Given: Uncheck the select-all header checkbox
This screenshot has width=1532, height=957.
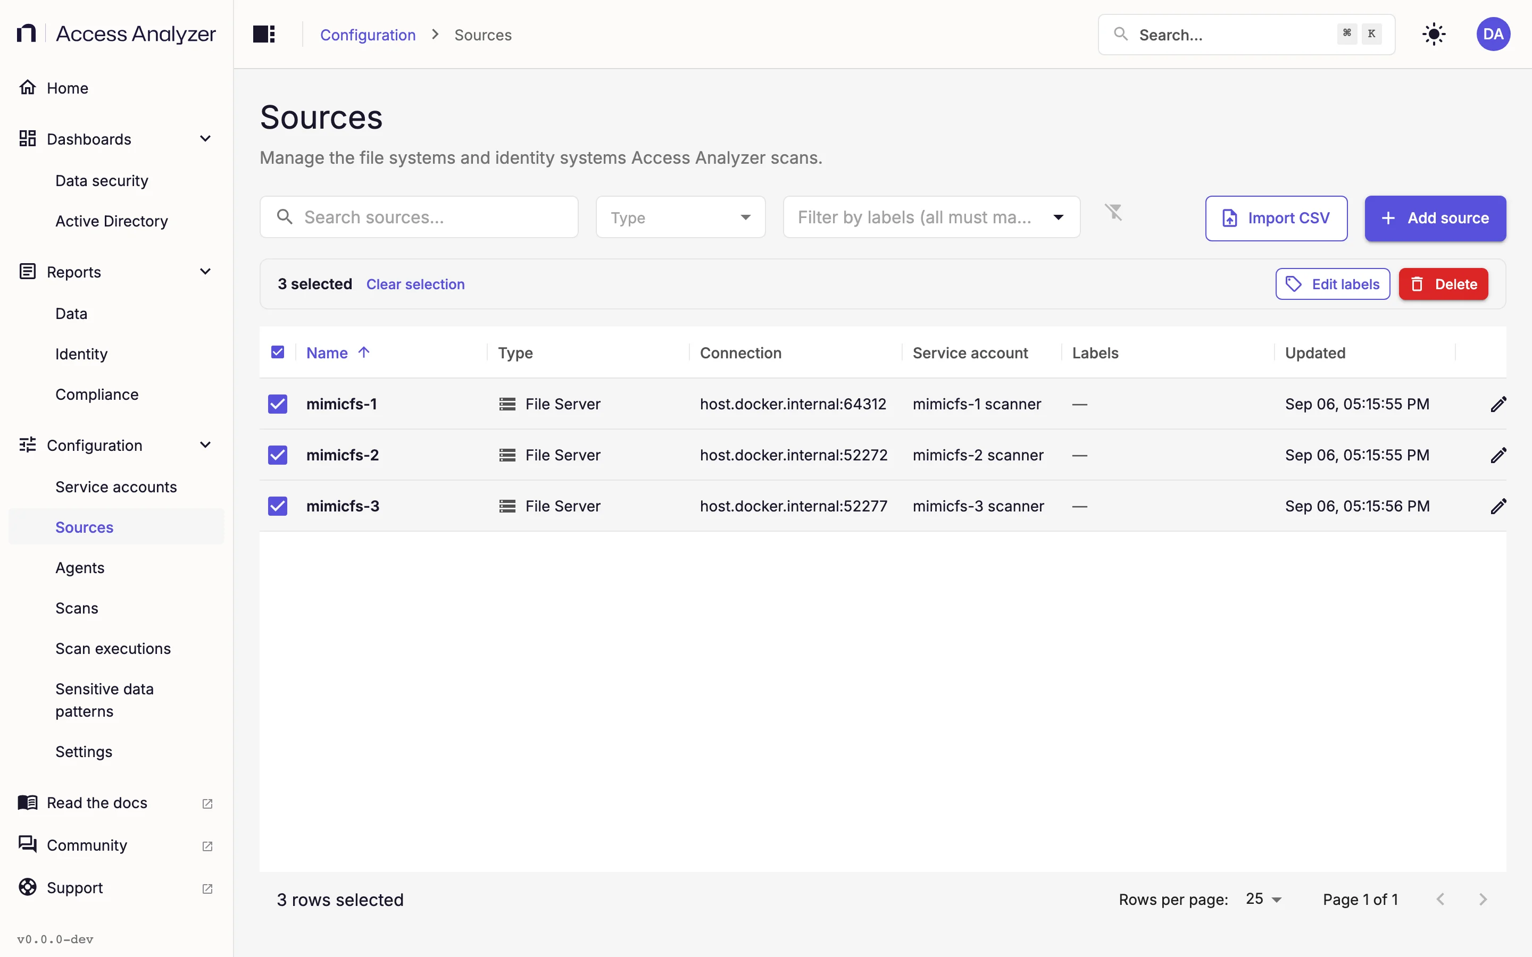Looking at the screenshot, I should [277, 352].
